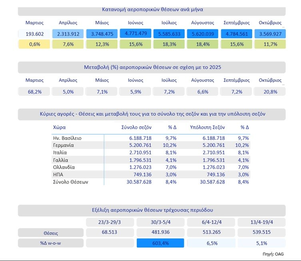
Task: Select the March 68,2% change cell
Action: (x=34, y=92)
